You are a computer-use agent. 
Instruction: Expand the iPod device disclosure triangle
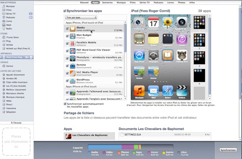click(x=1, y=57)
